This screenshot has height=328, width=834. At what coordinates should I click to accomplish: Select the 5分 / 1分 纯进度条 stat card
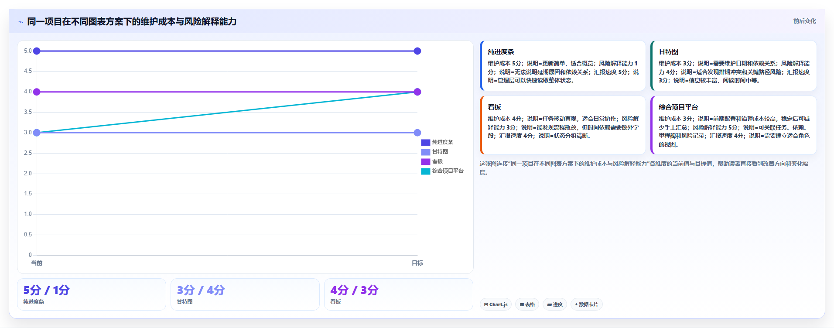(x=92, y=294)
